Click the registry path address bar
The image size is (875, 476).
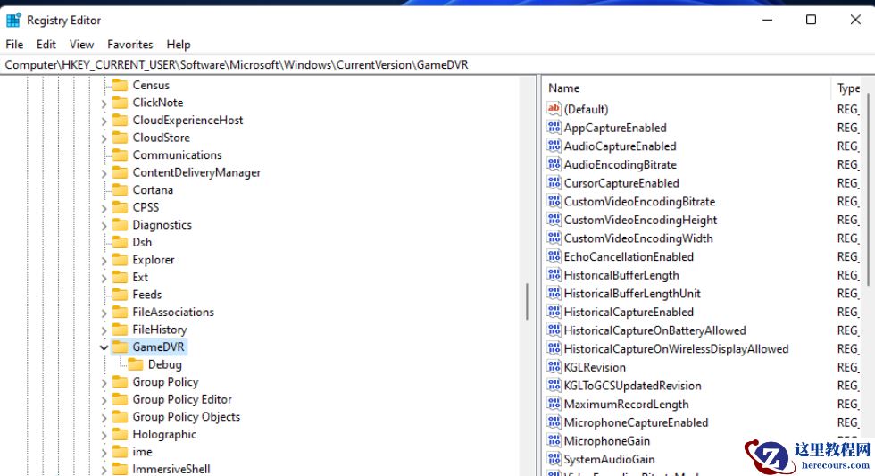437,64
